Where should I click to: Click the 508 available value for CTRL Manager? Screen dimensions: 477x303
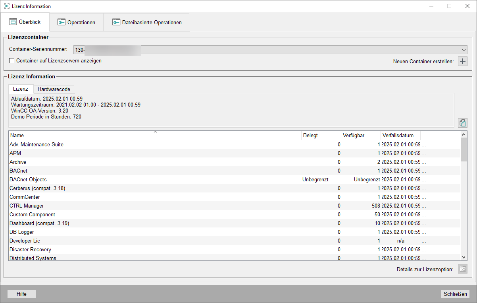pyautogui.click(x=376, y=206)
